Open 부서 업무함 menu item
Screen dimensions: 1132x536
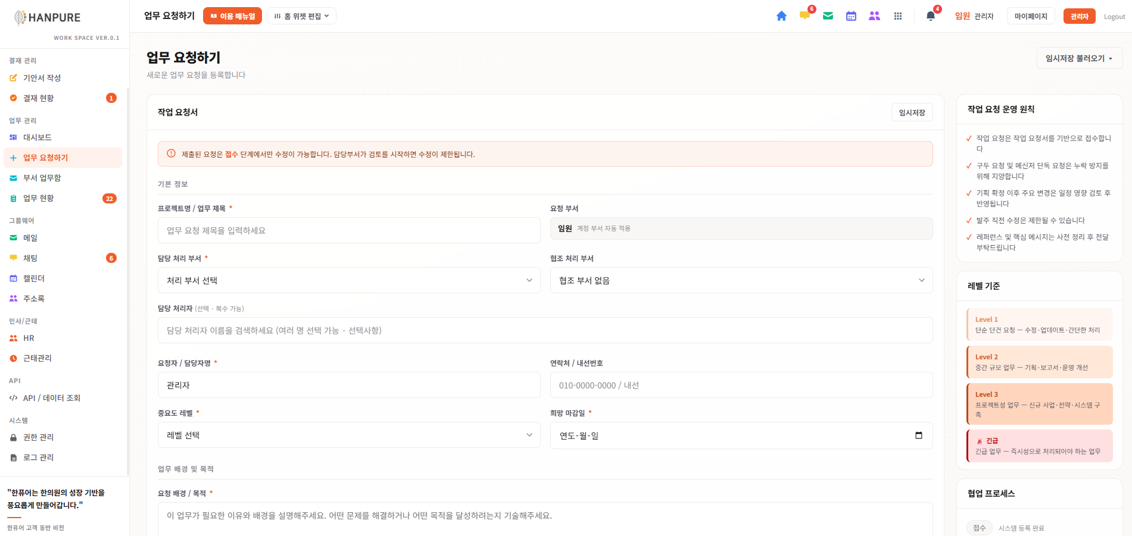(63, 178)
